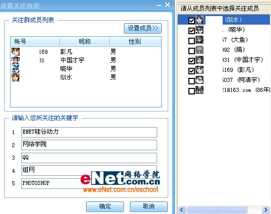
Task: Click keyword field 1 containing ENET硅谷动力
Action: click(x=89, y=132)
